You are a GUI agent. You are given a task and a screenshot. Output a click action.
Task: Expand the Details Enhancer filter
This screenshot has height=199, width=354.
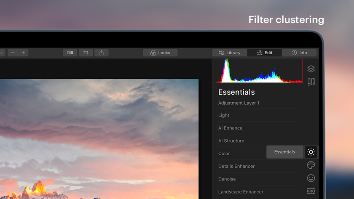tap(257, 166)
